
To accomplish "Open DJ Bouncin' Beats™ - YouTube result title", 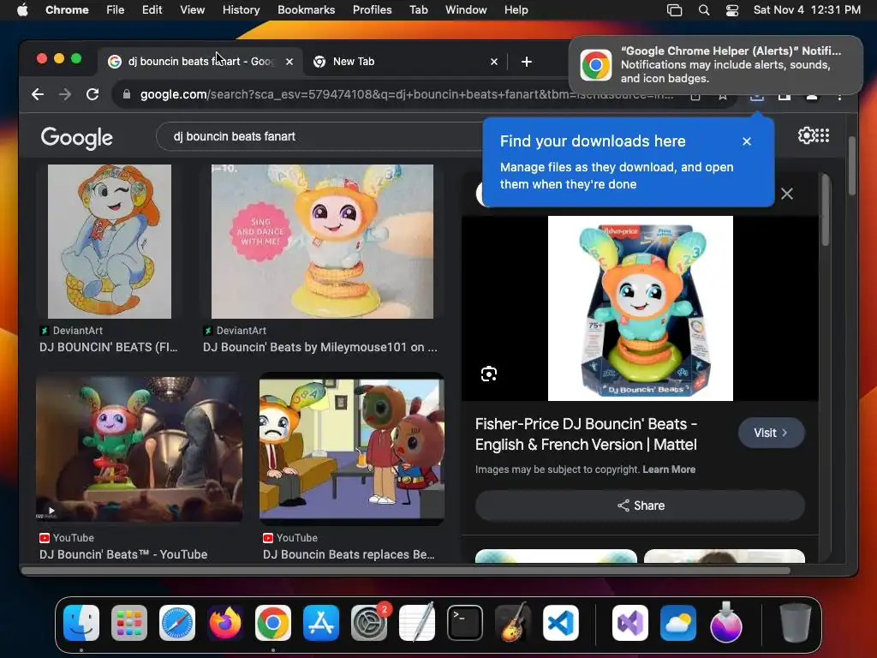I will 123,554.
